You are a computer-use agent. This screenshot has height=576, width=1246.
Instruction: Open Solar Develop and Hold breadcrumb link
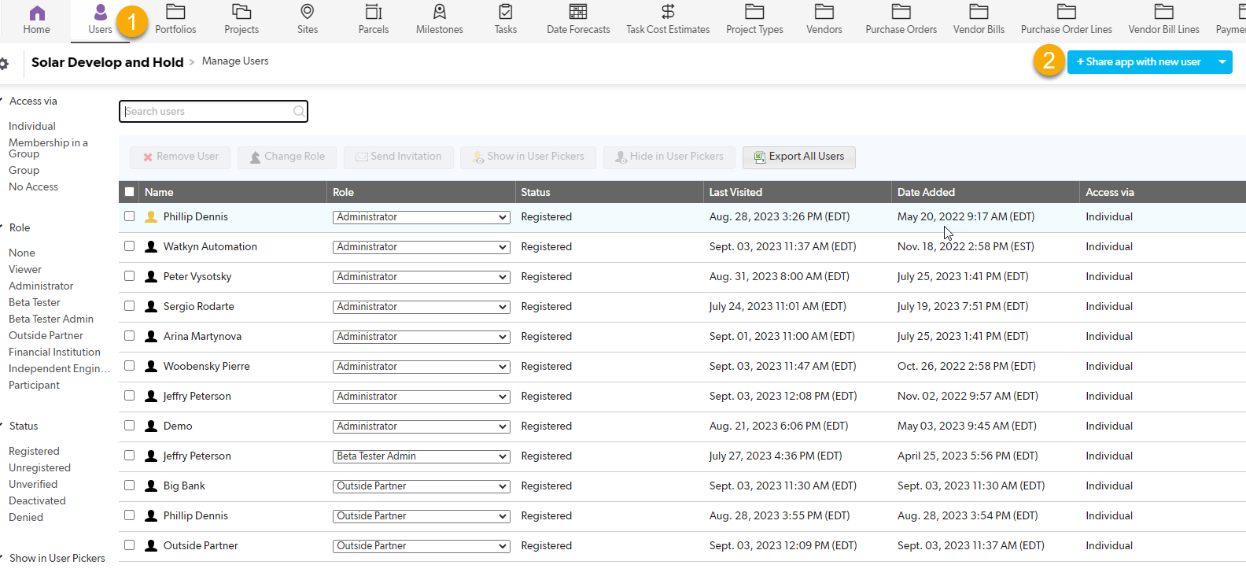(x=108, y=62)
